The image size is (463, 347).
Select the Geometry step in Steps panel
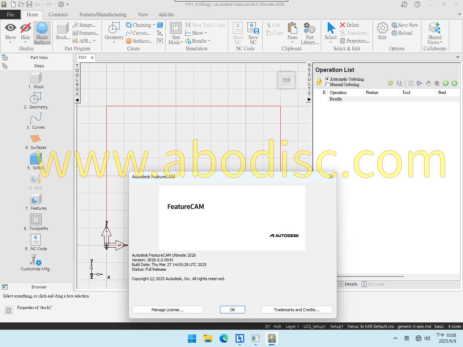[36, 100]
